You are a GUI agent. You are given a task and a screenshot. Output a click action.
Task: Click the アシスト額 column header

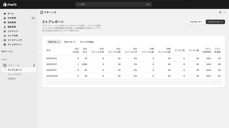click(x=194, y=50)
